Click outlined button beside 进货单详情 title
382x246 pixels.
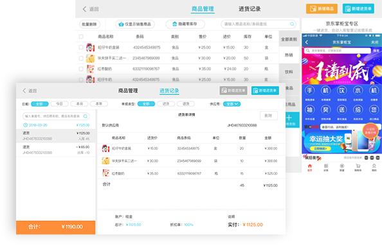coord(268,116)
